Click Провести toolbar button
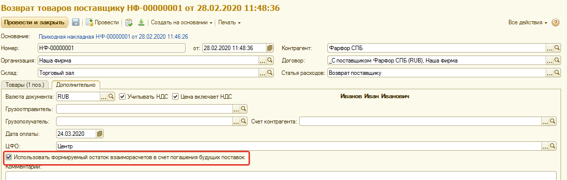Screen dimensions: 567x180 [x=102, y=22]
